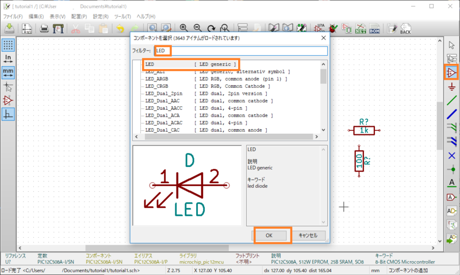Open the 設定(R) menu

(x=101, y=17)
